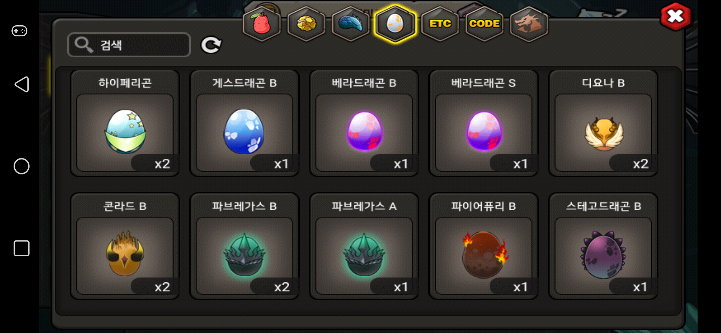Switch to the CODE tab

[484, 23]
